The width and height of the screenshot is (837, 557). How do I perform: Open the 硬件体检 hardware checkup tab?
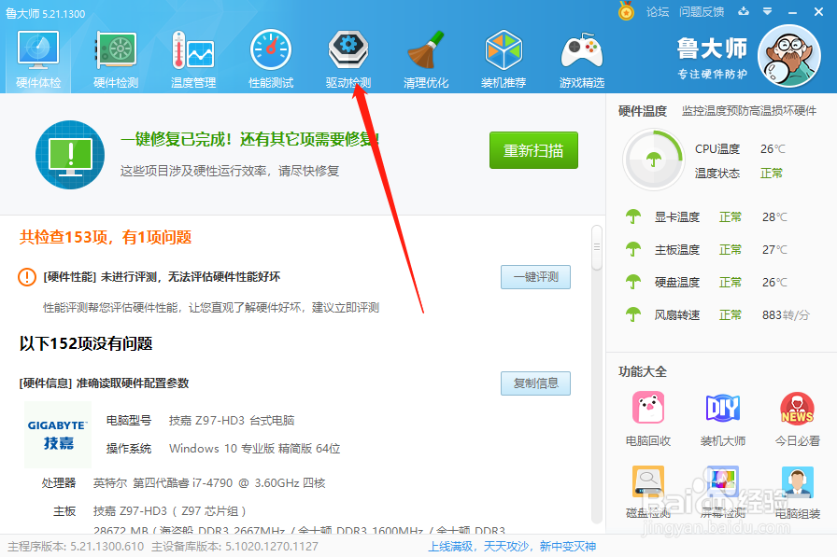(38, 60)
